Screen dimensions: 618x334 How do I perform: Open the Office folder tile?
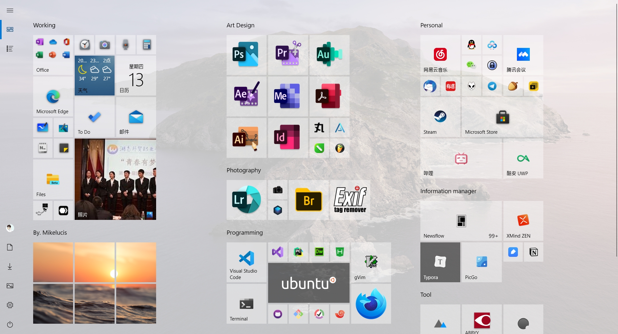coord(53,55)
